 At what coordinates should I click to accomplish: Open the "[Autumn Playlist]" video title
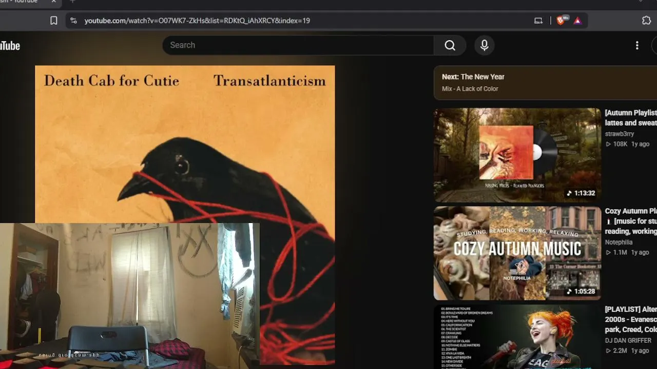click(631, 118)
